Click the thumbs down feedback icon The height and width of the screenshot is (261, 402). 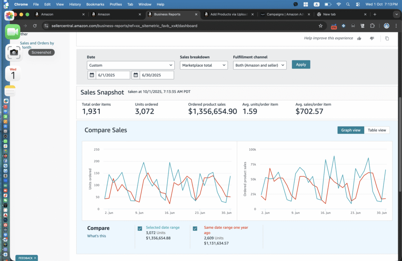click(372, 38)
